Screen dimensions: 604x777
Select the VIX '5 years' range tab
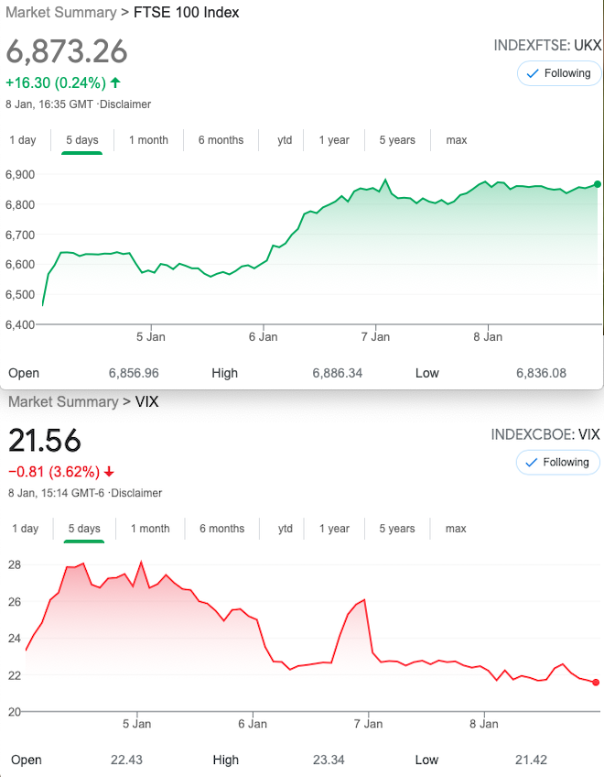point(397,529)
